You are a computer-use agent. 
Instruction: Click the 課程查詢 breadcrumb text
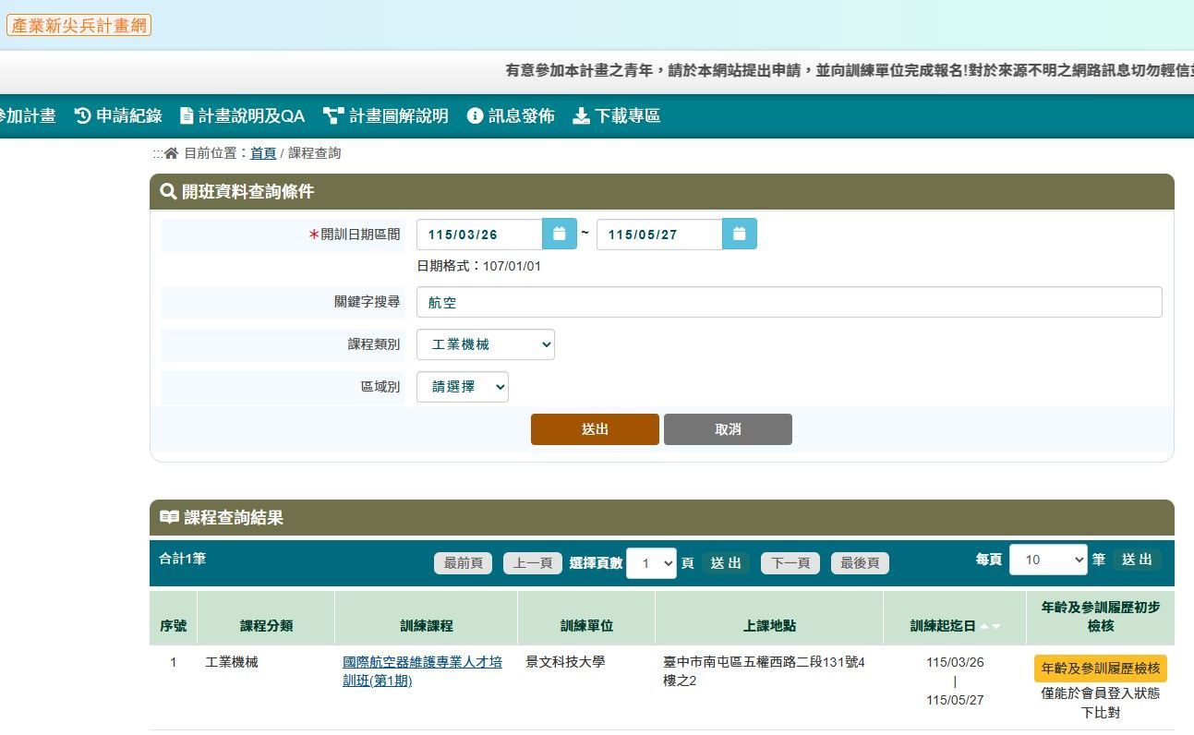(x=315, y=153)
